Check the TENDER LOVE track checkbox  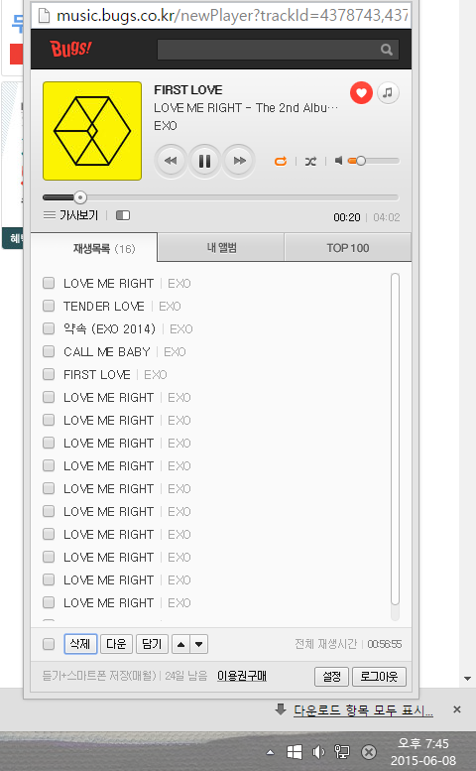49,306
